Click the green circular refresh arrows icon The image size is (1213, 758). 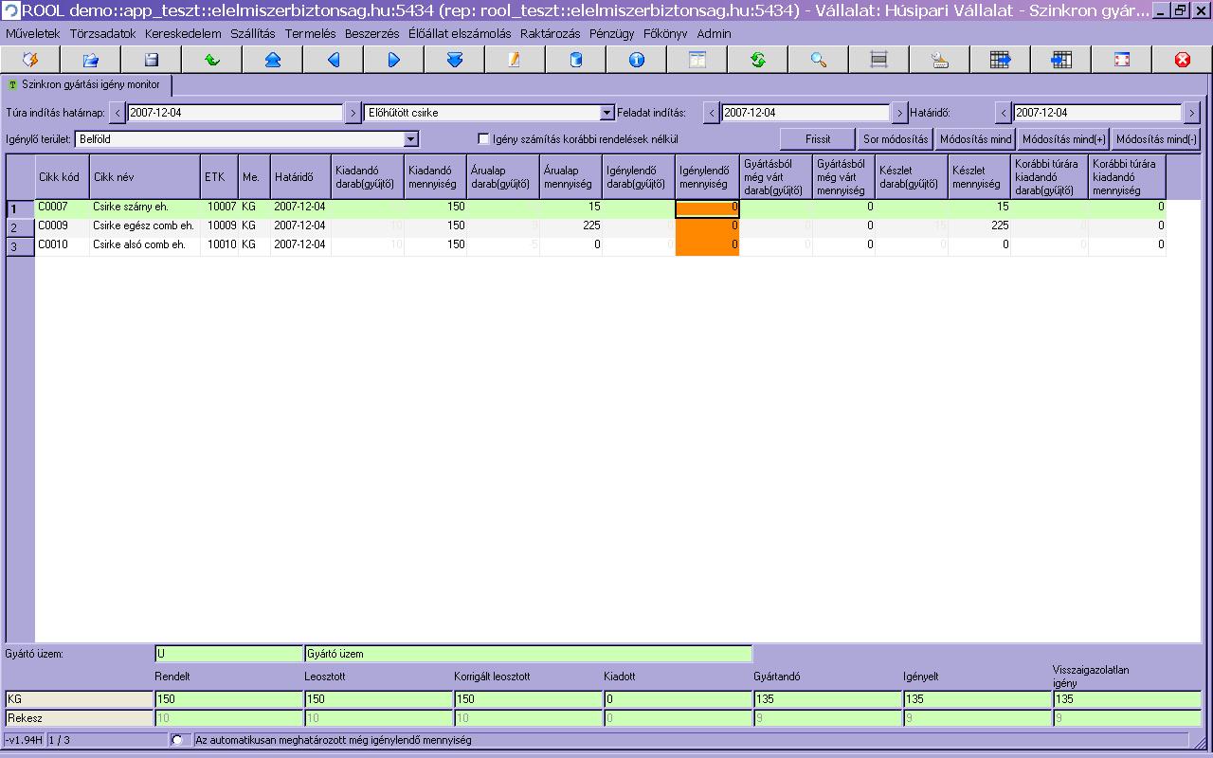[757, 60]
